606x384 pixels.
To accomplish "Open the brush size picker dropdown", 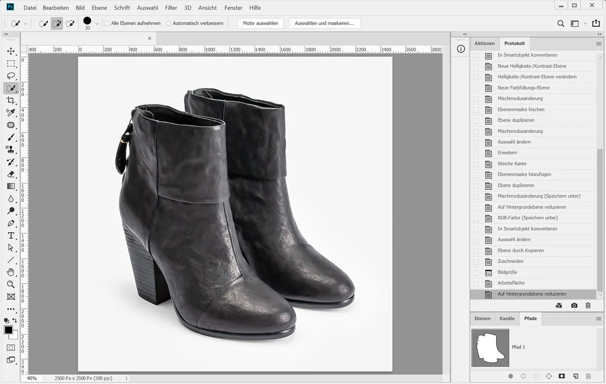I will tap(97, 24).
